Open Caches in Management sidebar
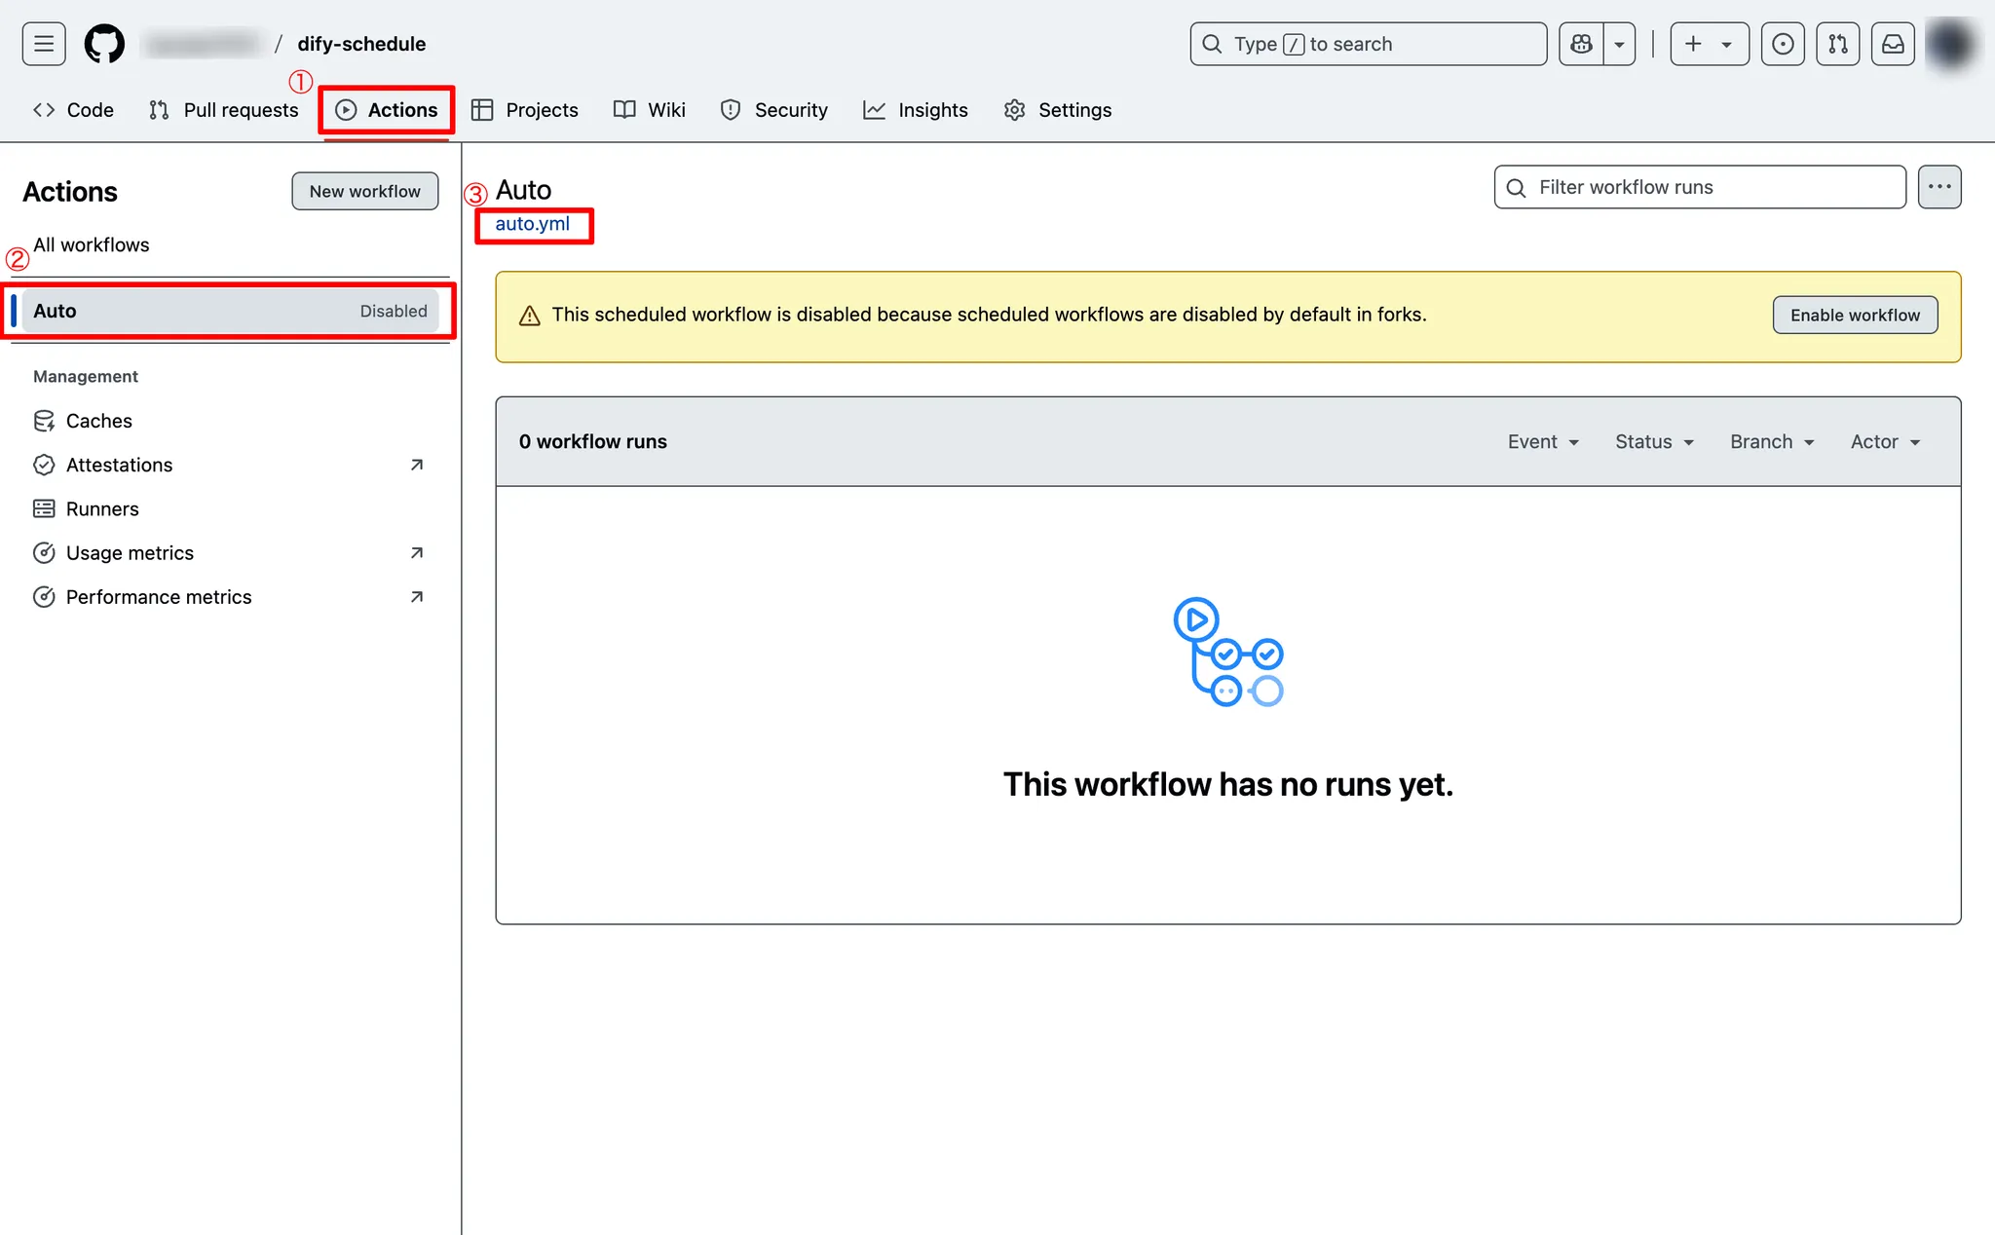Image resolution: width=1995 pixels, height=1235 pixels. (x=98, y=421)
